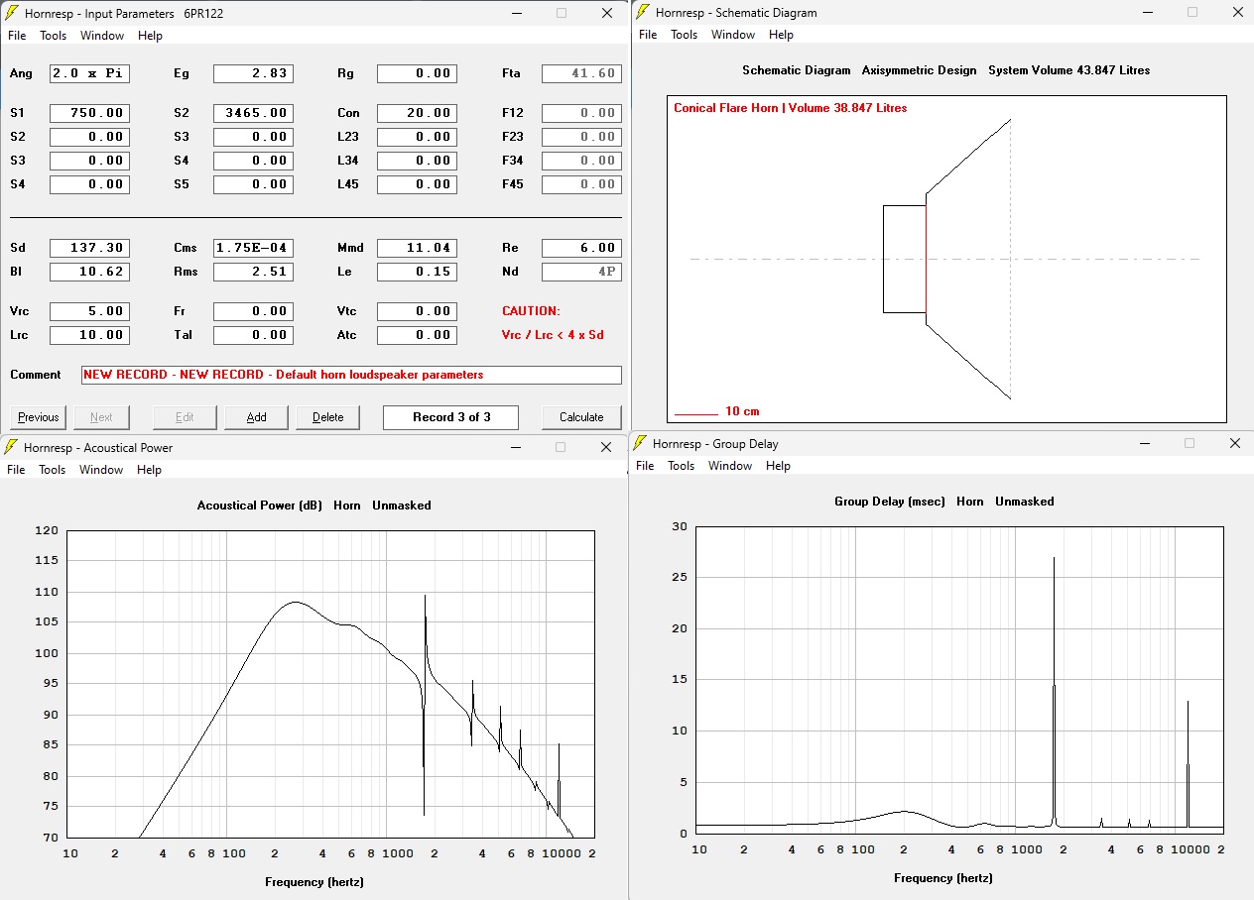Close the Acoustical Power window

[x=606, y=447]
